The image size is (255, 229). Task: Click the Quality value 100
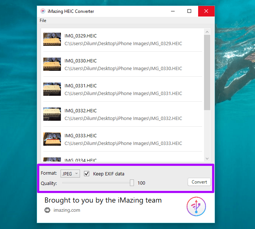(x=141, y=183)
